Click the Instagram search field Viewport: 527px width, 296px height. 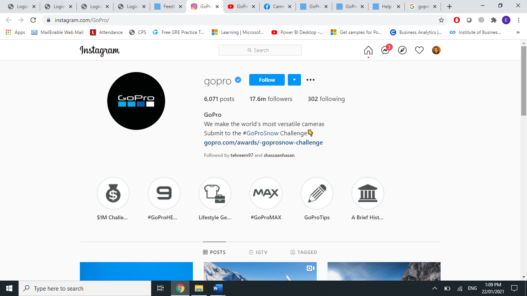(260, 50)
